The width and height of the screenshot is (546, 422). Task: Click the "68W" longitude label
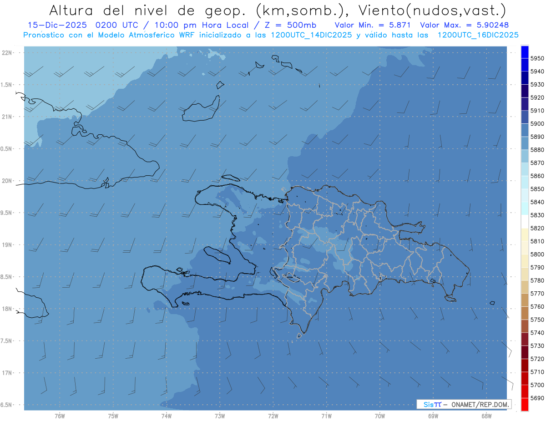486,416
